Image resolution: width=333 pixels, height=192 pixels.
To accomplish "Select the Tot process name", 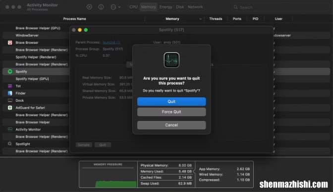I will pos(18,86).
